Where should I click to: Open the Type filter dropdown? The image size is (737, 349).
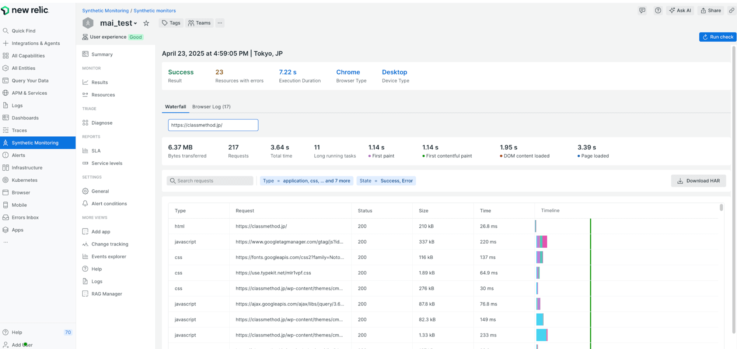coord(307,181)
